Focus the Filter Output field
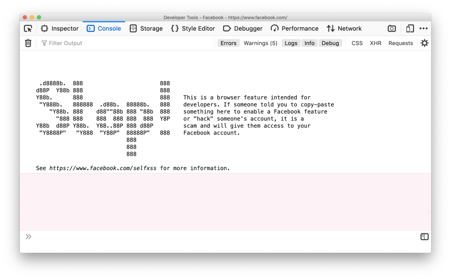Screen dimensions: 451x279 point(127,43)
